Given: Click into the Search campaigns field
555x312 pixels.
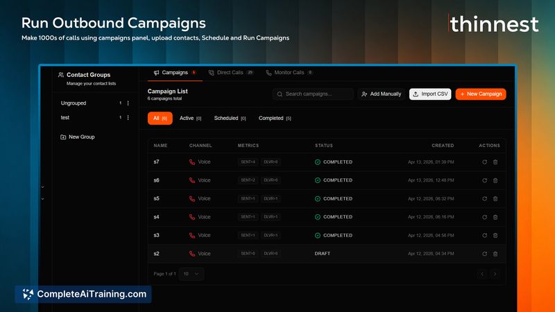Looking at the screenshot, I should tap(314, 94).
